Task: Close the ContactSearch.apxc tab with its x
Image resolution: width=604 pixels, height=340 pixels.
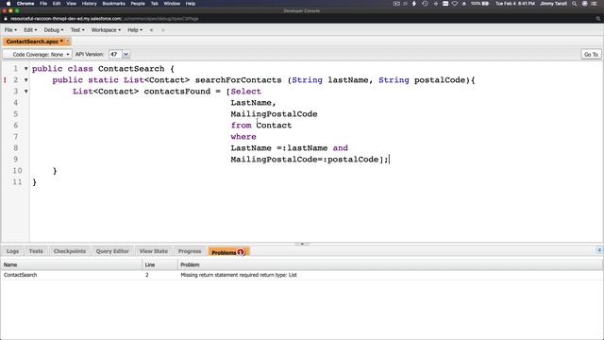Action: [67, 42]
